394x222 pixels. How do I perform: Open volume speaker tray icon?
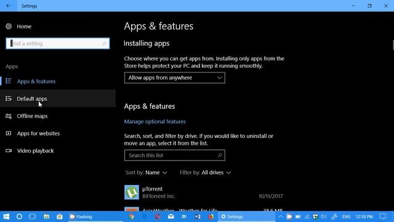(324, 216)
